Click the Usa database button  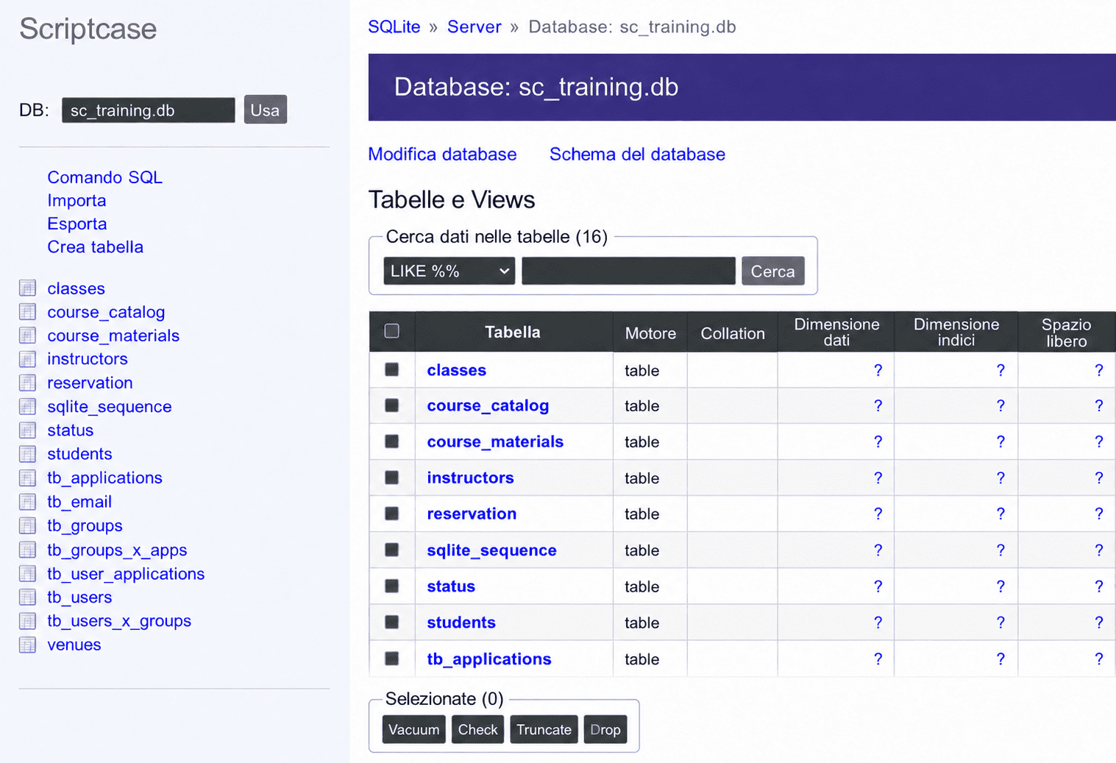(x=265, y=110)
